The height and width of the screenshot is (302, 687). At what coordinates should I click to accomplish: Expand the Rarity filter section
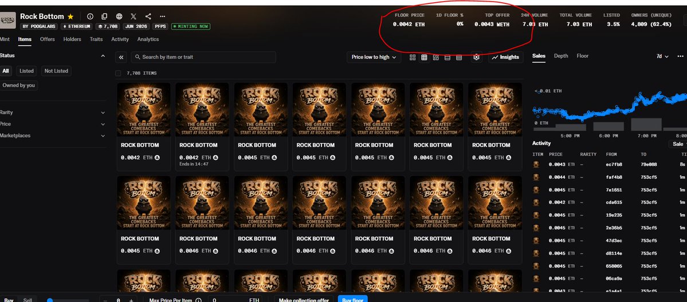tap(103, 113)
